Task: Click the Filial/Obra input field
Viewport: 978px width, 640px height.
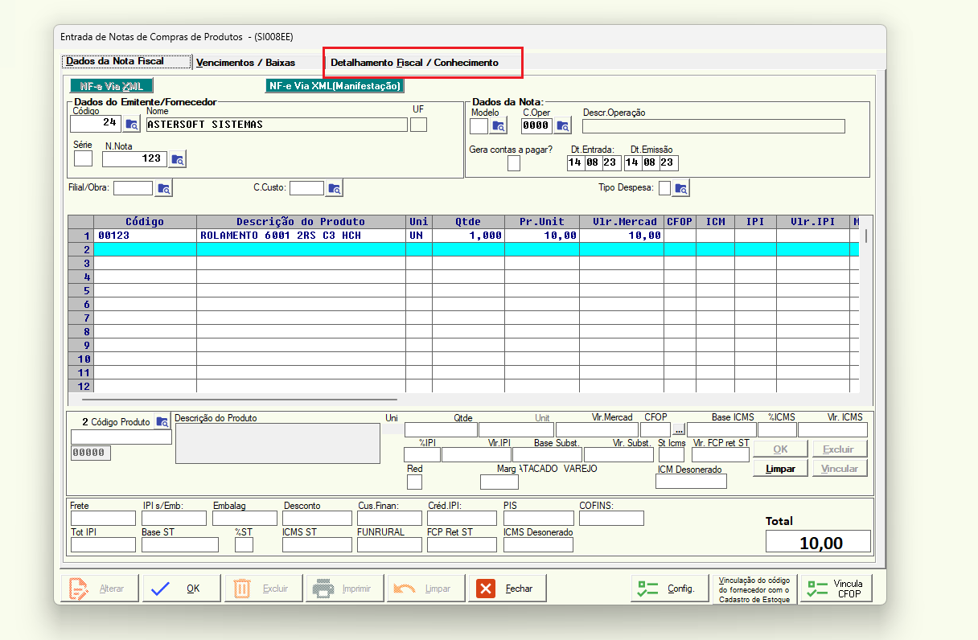Action: click(133, 188)
